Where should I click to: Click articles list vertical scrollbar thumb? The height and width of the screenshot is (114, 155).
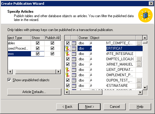pos(145,42)
